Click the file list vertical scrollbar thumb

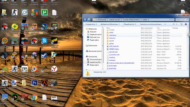tap(188, 35)
